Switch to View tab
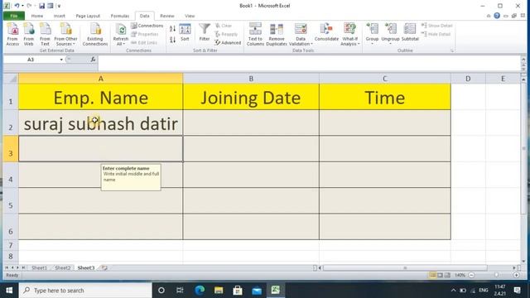 click(190, 16)
